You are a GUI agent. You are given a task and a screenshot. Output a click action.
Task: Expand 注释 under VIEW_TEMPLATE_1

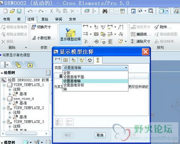(10, 89)
